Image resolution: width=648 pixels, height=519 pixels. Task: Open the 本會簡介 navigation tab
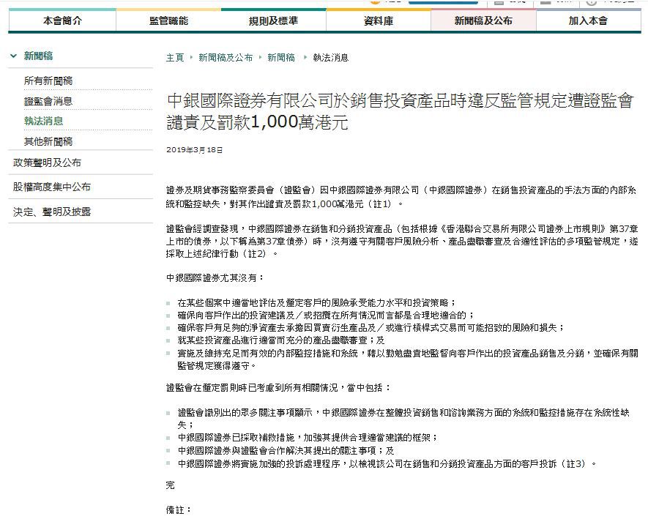pyautogui.click(x=62, y=20)
